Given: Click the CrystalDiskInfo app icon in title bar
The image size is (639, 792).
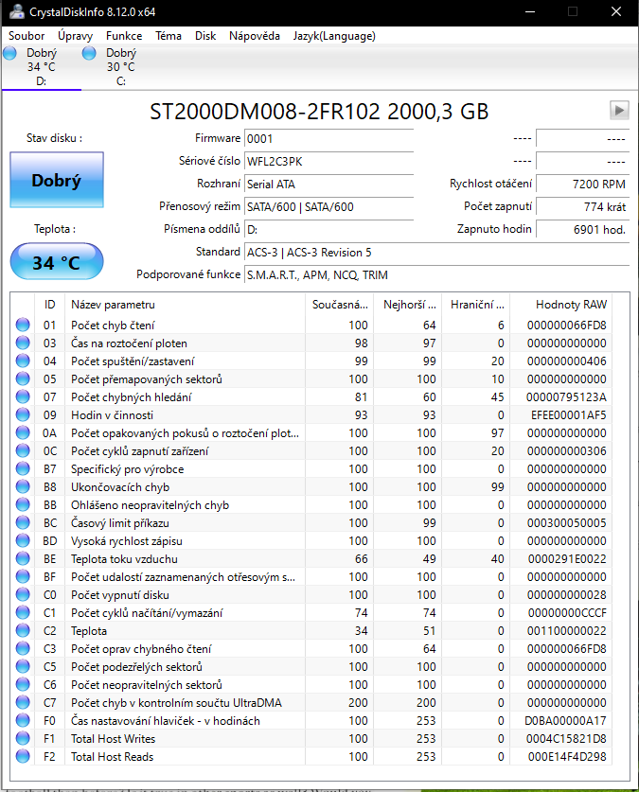Looking at the screenshot, I should [12, 11].
